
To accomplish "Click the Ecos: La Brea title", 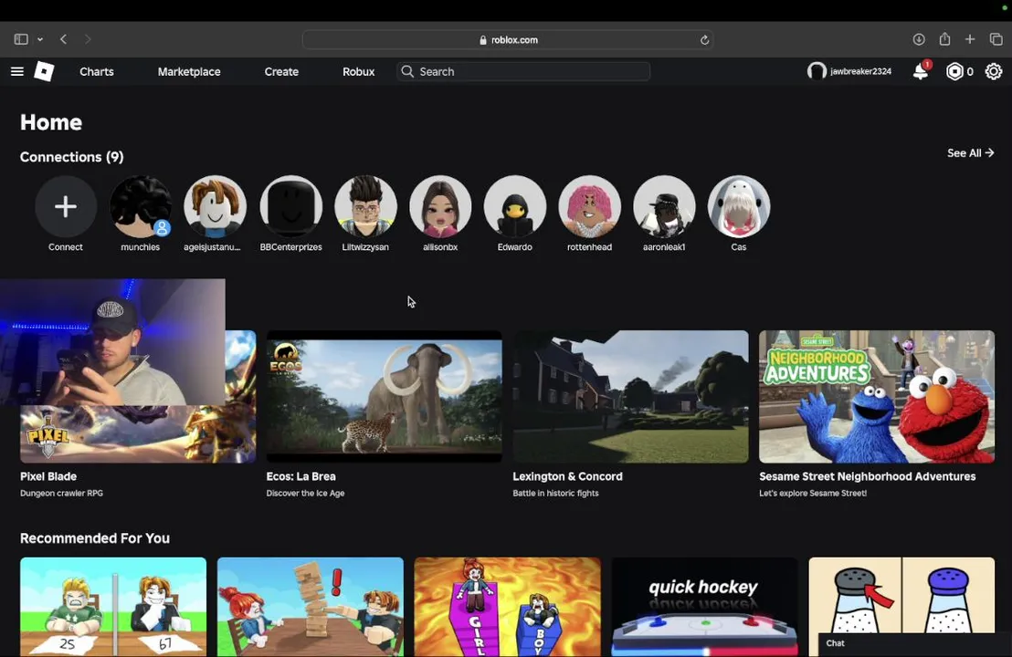I will (300, 476).
